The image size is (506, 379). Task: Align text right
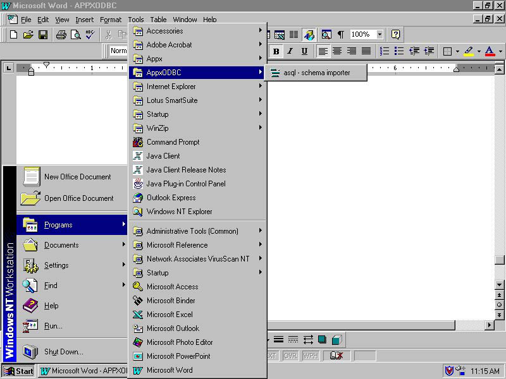352,51
